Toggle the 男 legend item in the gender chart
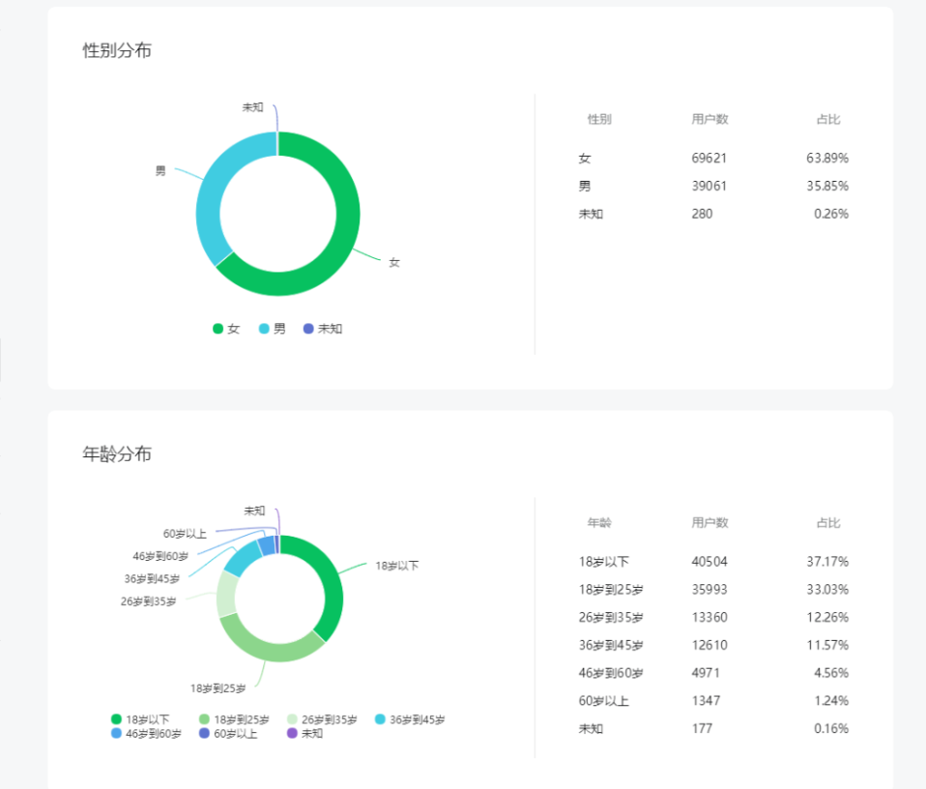This screenshot has height=789, width=926. coord(273,329)
